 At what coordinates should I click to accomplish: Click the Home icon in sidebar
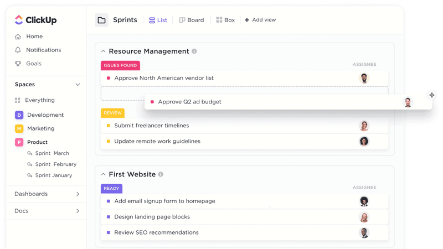pyautogui.click(x=18, y=37)
